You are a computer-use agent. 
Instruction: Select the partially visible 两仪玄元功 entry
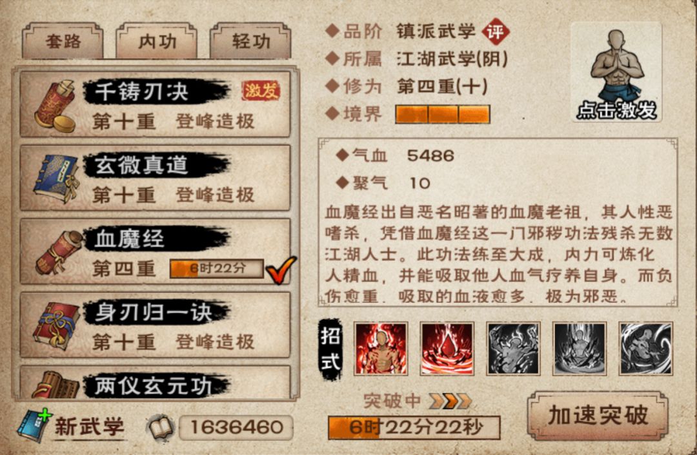(155, 383)
